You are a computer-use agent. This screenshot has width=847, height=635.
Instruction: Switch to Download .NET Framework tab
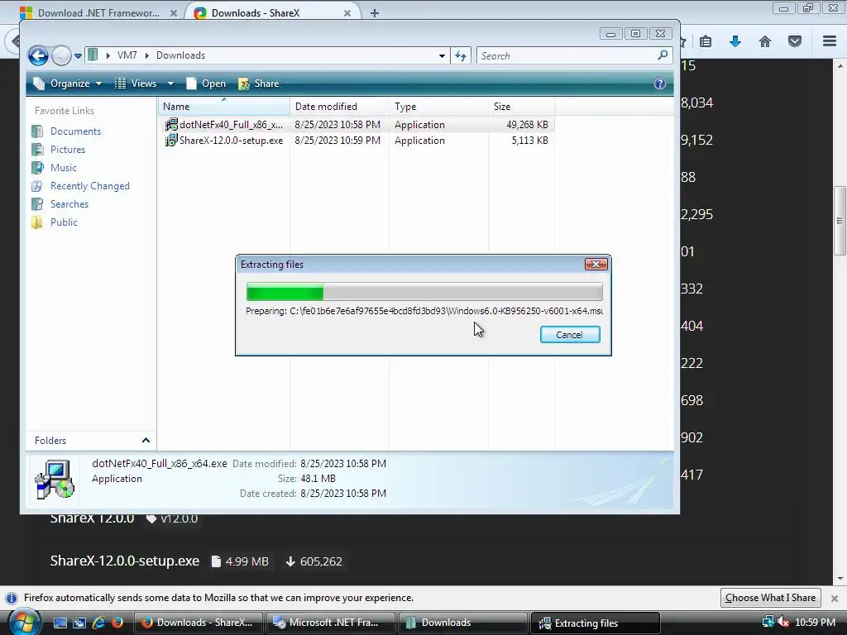(x=98, y=13)
